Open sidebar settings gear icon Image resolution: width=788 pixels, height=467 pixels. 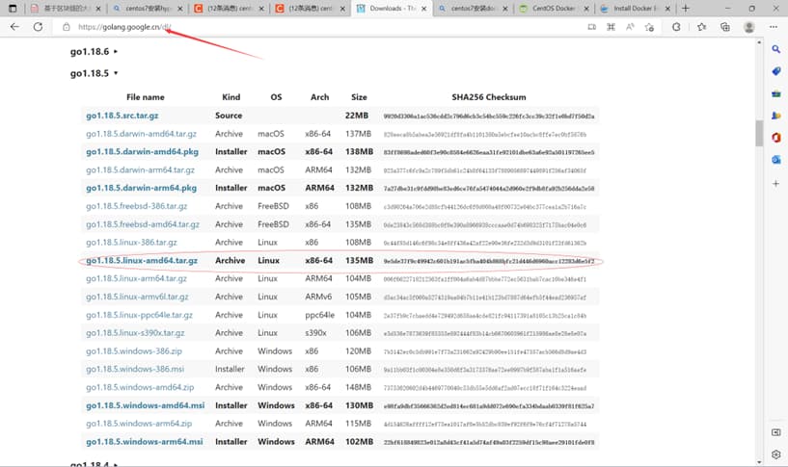(775, 454)
